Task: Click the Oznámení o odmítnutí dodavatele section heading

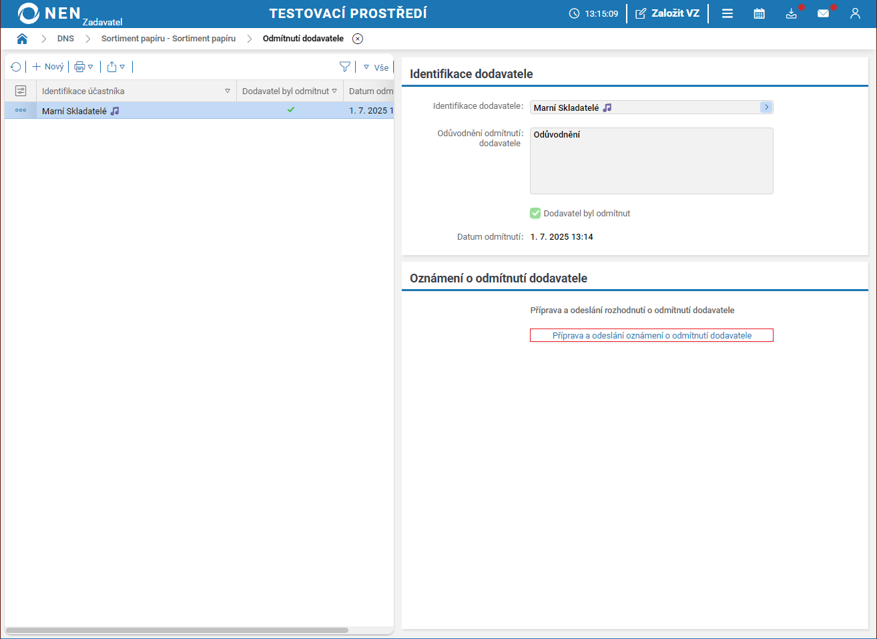Action: 499,278
